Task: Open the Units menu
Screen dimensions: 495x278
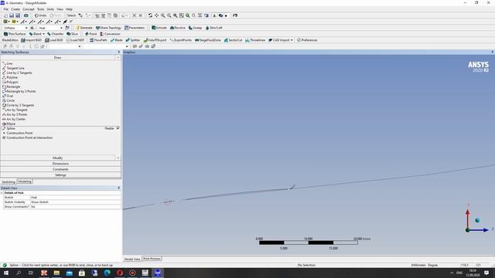Action: 50,9
